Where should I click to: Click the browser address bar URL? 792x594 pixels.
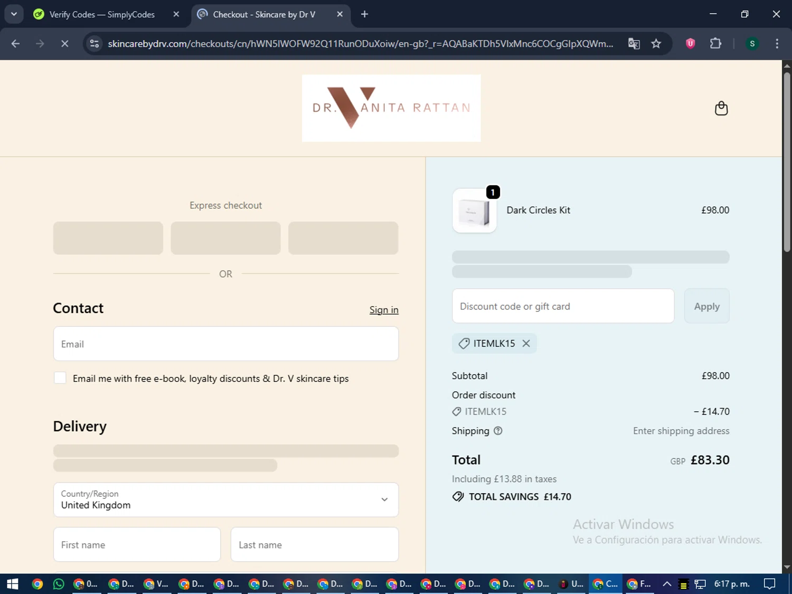(361, 43)
